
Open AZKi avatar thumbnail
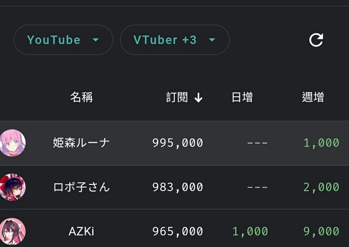(13, 231)
